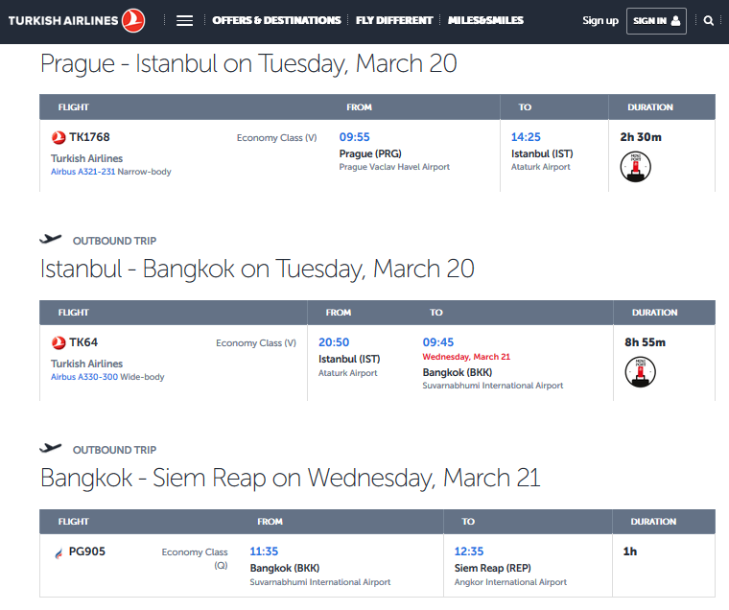Click the plane icon above Bangkok - Siem Reap
The width and height of the screenshot is (729, 610).
(x=51, y=448)
